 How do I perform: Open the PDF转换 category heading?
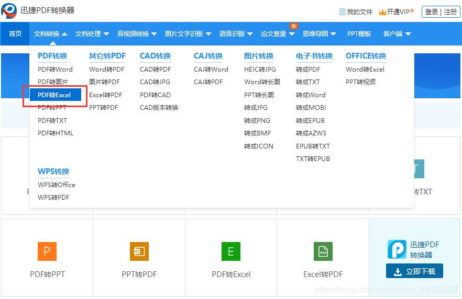point(52,56)
